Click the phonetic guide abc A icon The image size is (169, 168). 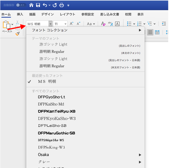110,24
